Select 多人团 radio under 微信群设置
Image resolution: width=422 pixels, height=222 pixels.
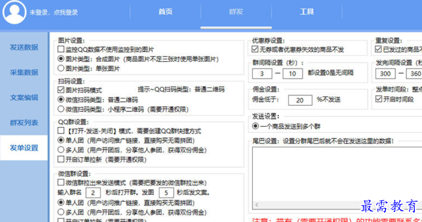[x=61, y=212]
